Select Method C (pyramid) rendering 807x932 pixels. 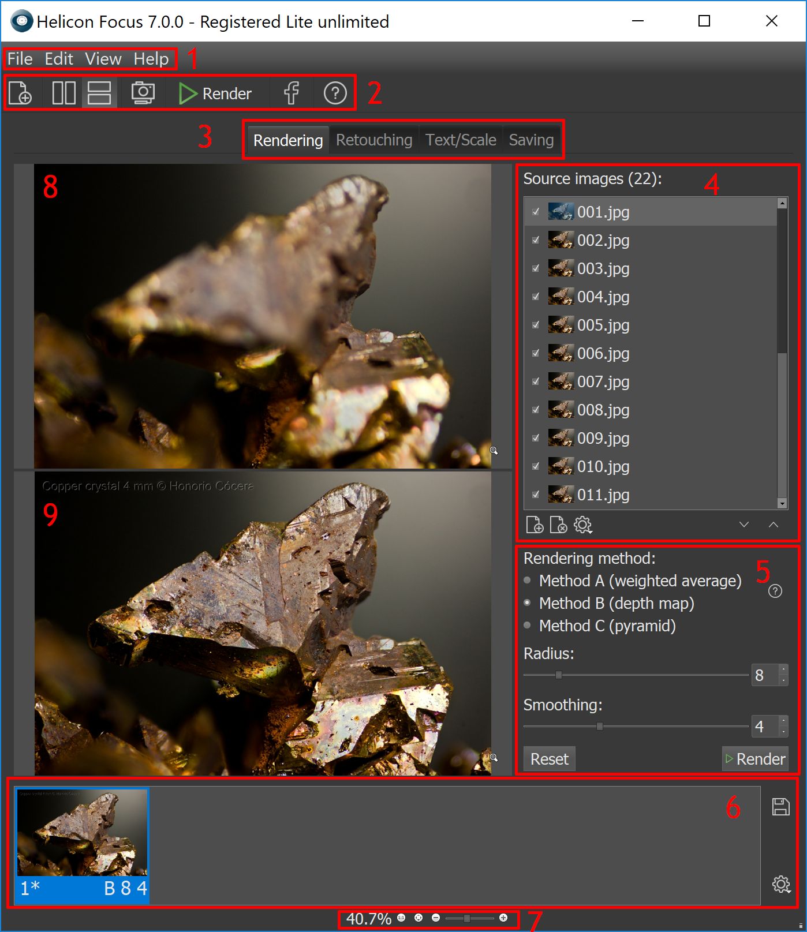[x=527, y=626]
